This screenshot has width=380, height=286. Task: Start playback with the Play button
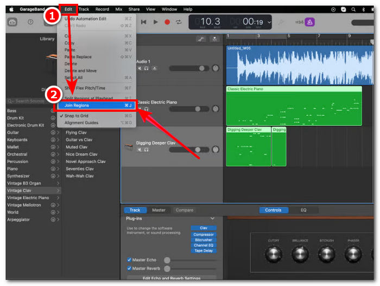156,22
